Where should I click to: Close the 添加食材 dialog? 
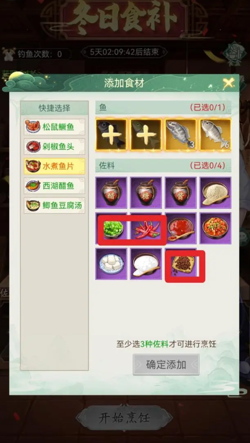(229, 83)
